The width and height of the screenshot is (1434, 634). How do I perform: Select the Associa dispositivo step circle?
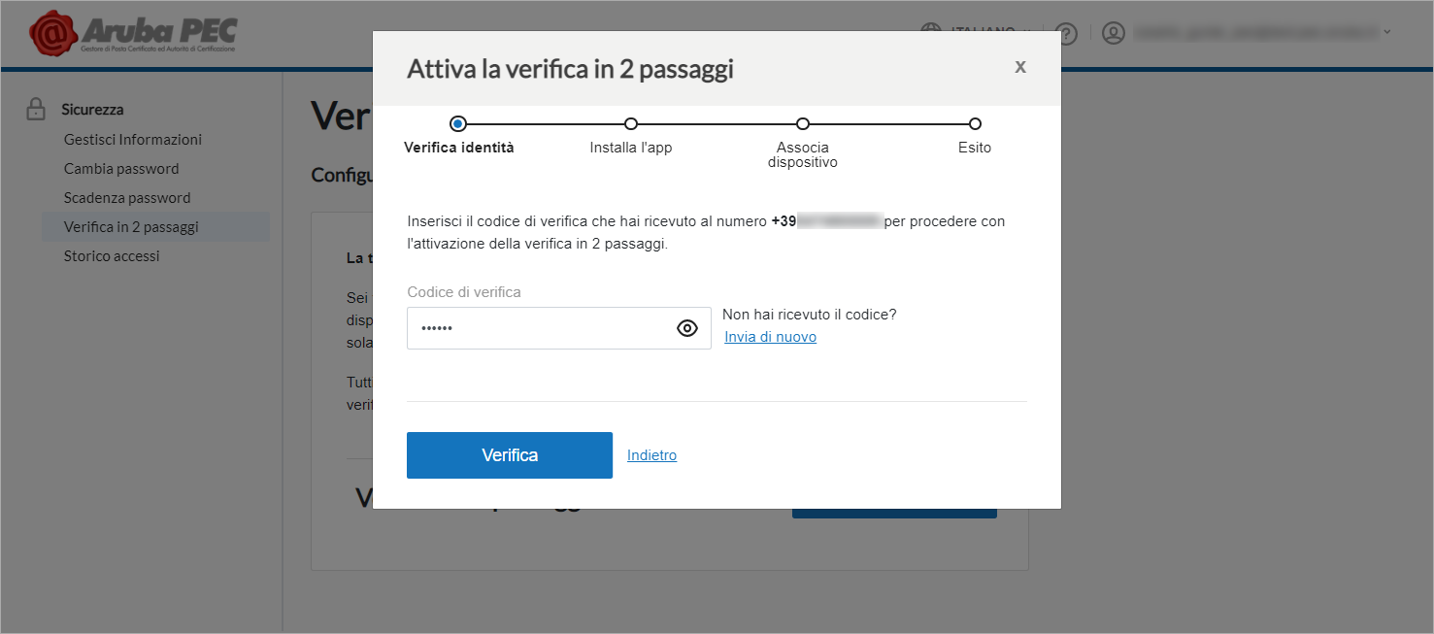[803, 123]
